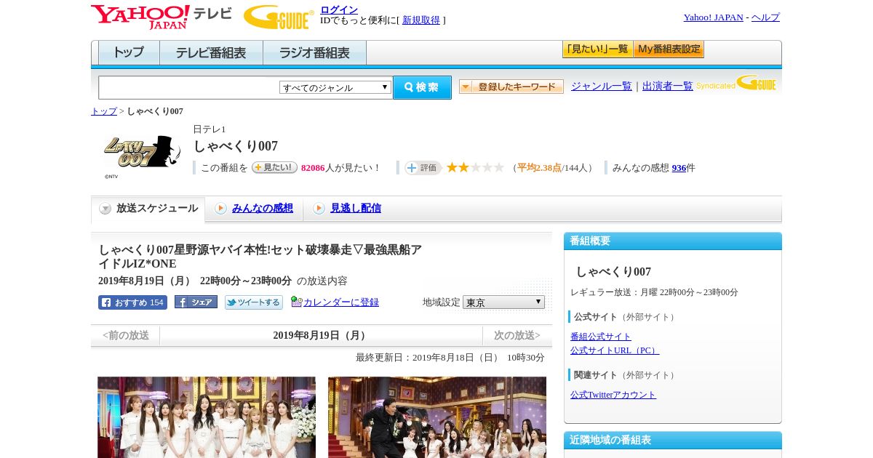Click the orange arrow icon beside みんなの感想
This screenshot has width=873, height=458.
220,209
